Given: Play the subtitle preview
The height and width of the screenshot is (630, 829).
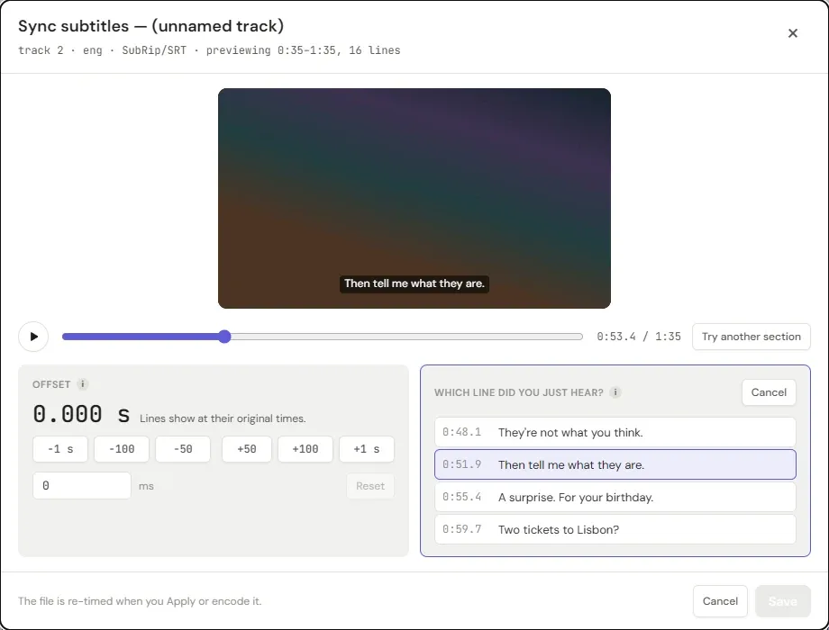Looking at the screenshot, I should (x=33, y=337).
